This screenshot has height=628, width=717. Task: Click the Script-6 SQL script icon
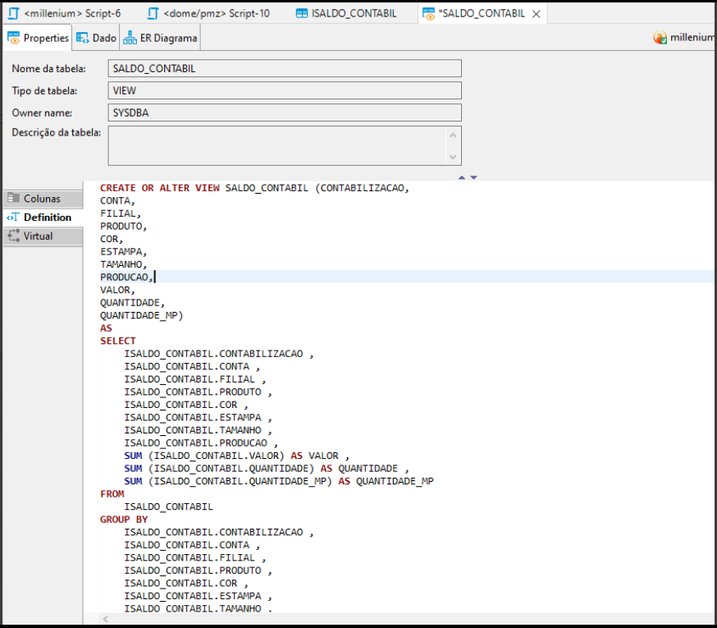[x=13, y=13]
